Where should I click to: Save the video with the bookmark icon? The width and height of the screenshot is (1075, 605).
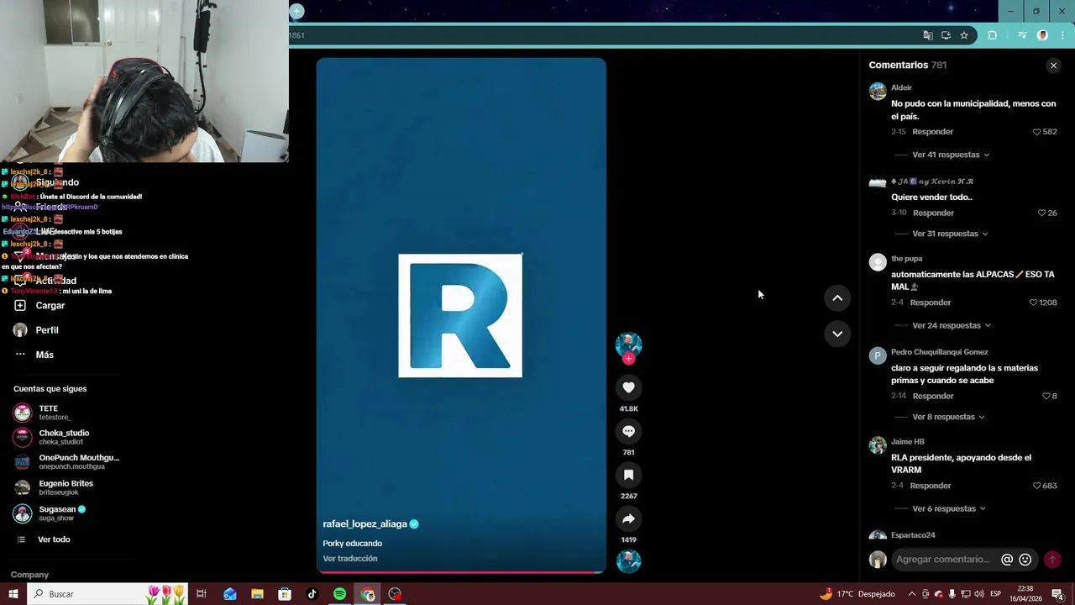[628, 475]
